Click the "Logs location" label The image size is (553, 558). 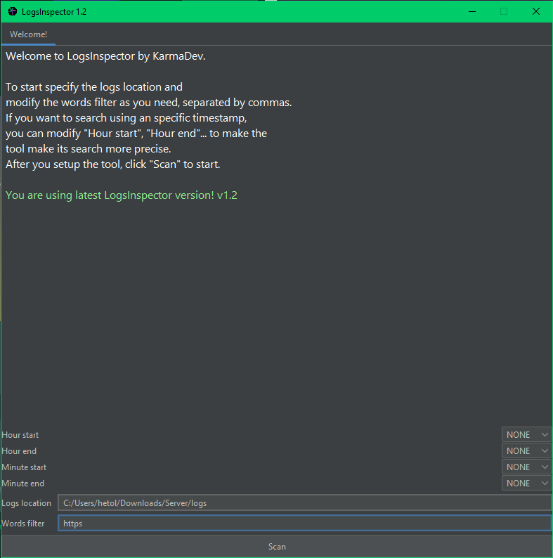coord(27,503)
